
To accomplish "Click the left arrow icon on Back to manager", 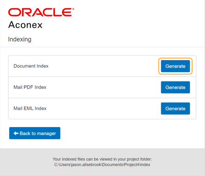I will tap(16, 133).
